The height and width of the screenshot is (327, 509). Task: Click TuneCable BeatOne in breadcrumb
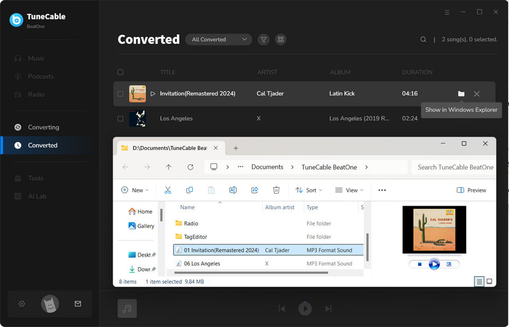click(329, 167)
